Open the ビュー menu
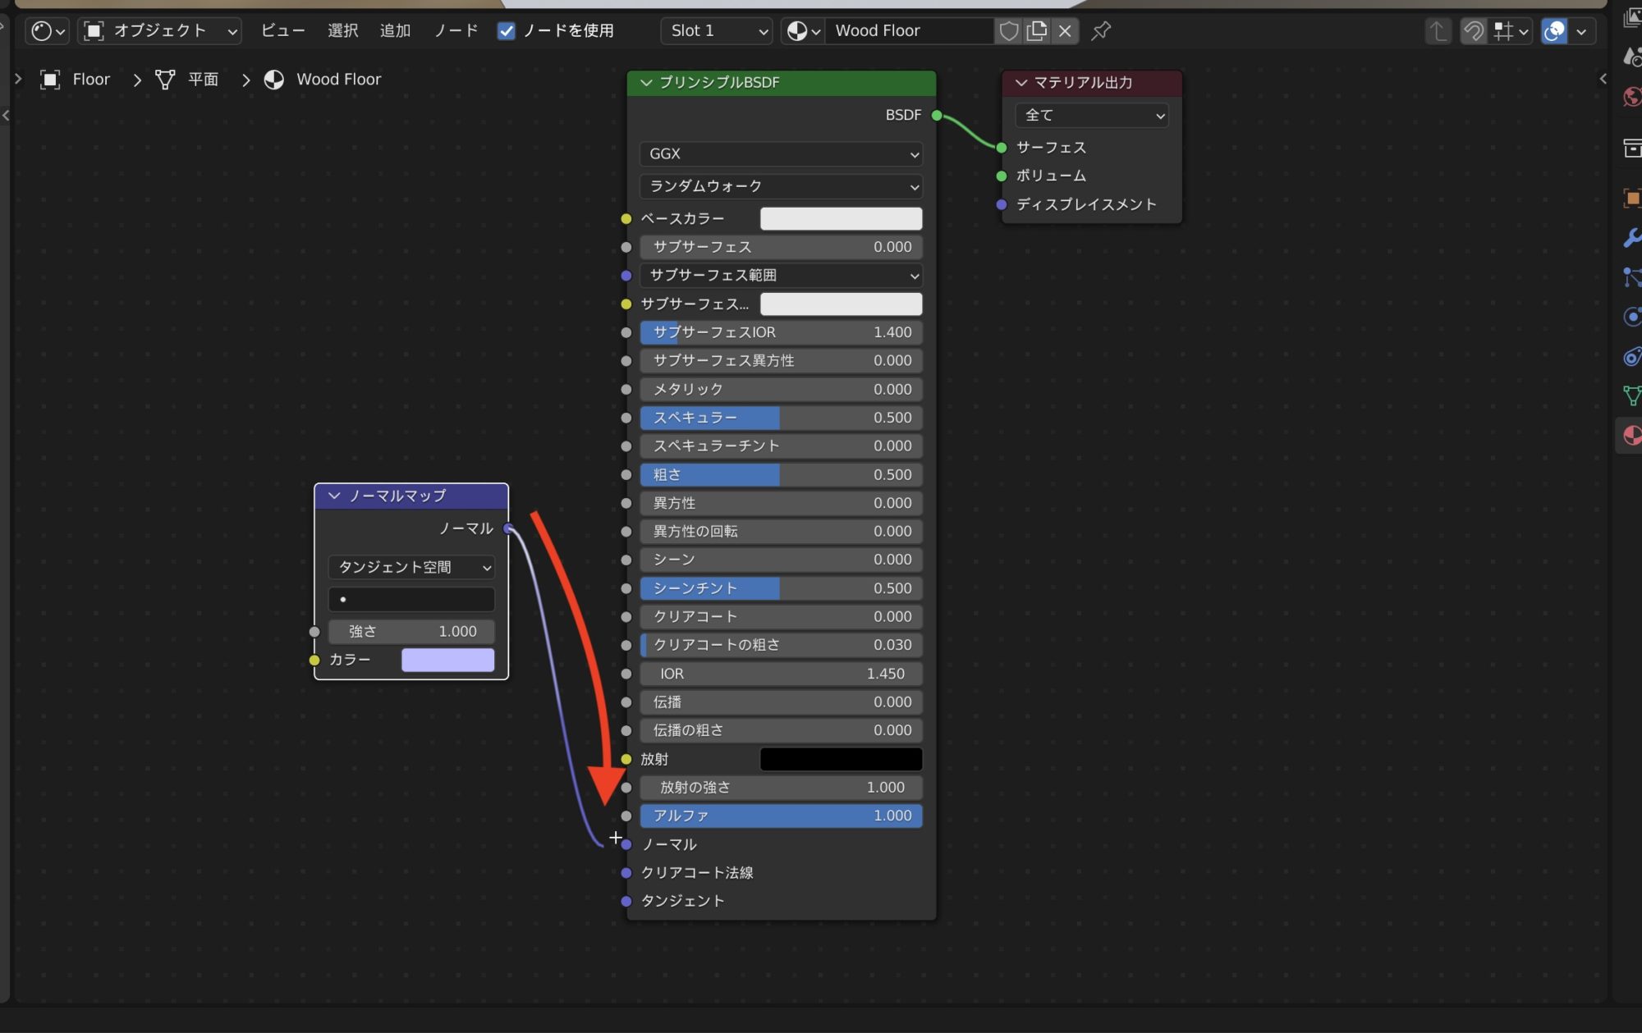The width and height of the screenshot is (1642, 1033). 282,31
